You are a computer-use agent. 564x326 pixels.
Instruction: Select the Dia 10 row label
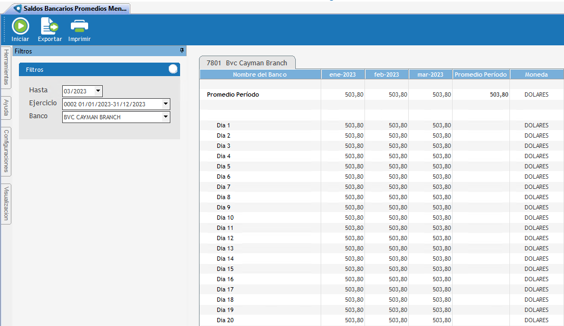pyautogui.click(x=225, y=218)
